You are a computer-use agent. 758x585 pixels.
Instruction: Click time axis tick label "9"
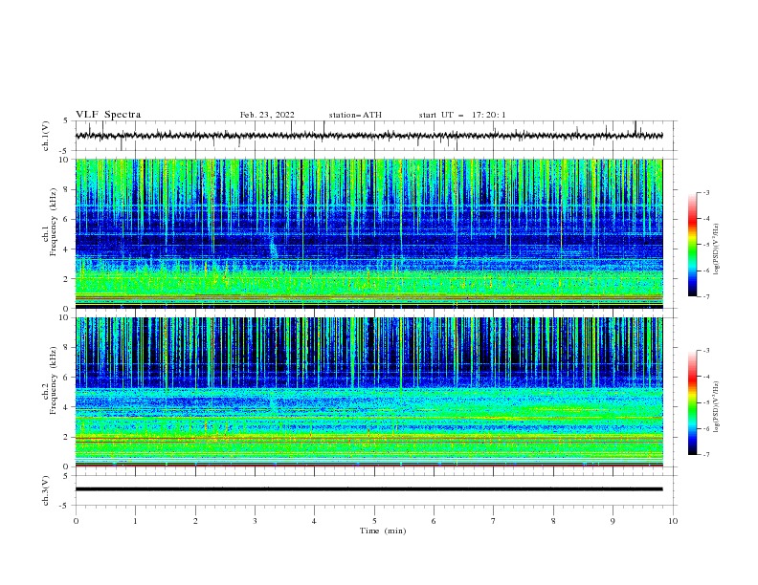613,521
